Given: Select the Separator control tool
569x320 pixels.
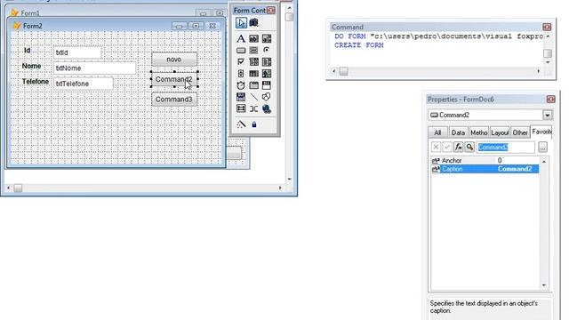Looking at the screenshot, I should pos(253,108).
